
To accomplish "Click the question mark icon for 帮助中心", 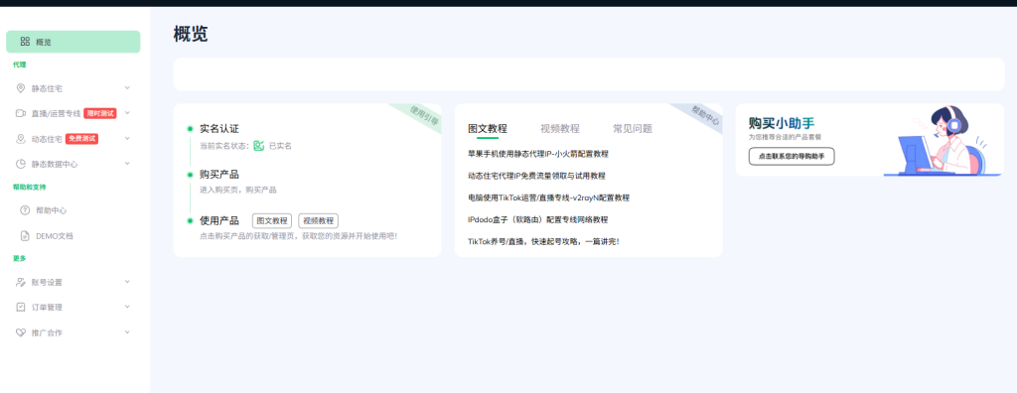I will click(x=25, y=210).
